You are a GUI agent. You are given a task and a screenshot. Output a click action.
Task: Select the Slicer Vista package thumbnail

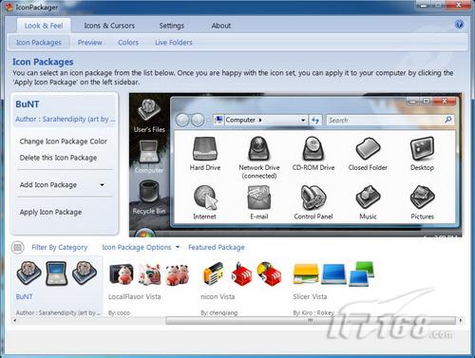pyautogui.click(x=333, y=274)
